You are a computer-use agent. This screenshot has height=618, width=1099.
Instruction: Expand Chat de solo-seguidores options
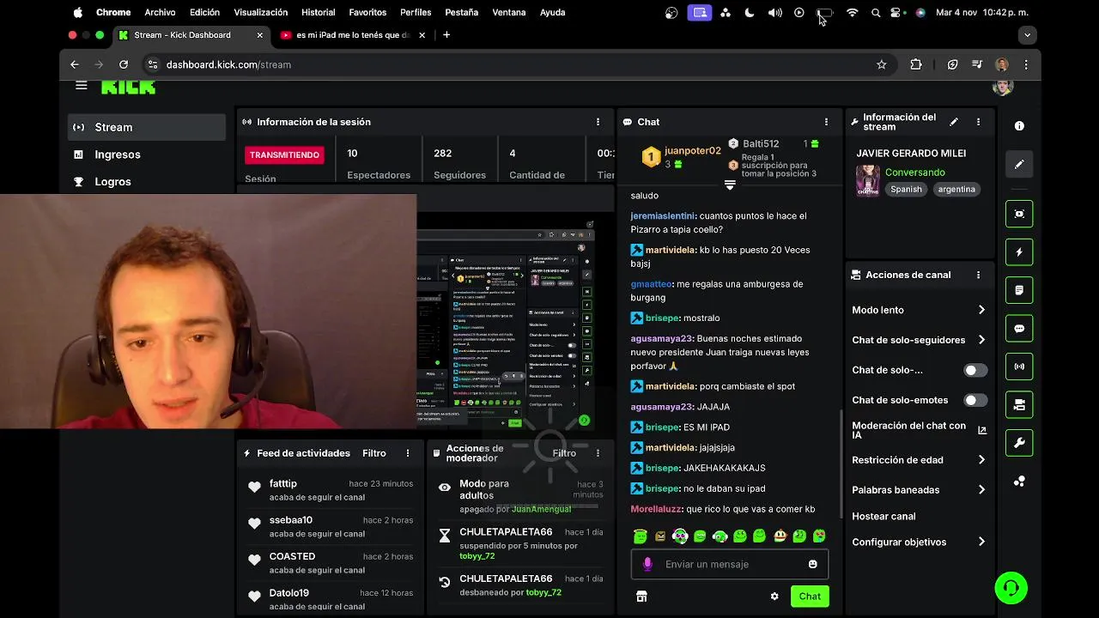pyautogui.click(x=981, y=340)
